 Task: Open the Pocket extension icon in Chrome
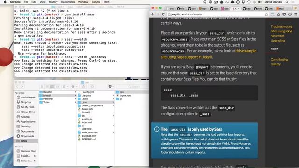coord(284,14)
